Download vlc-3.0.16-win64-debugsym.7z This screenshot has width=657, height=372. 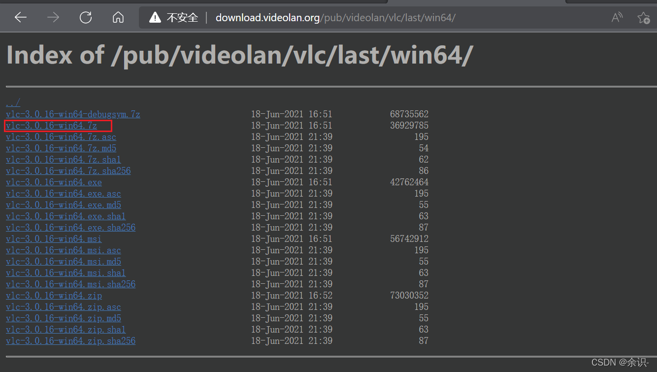click(73, 114)
